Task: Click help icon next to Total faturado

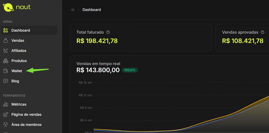Action: pos(108,32)
